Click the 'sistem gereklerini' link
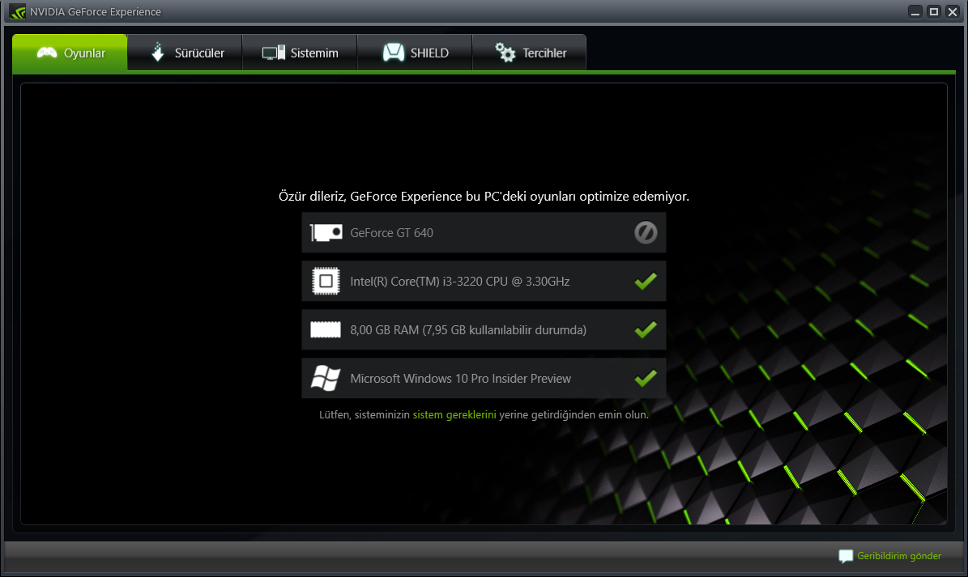 coord(454,415)
